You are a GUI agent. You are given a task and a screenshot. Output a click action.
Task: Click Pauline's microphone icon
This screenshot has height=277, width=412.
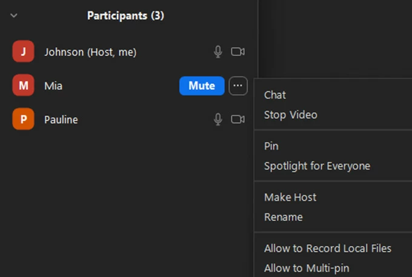pos(218,119)
